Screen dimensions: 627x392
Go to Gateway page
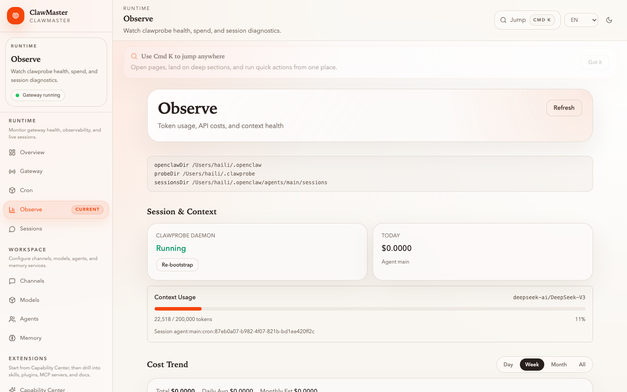pos(56,172)
